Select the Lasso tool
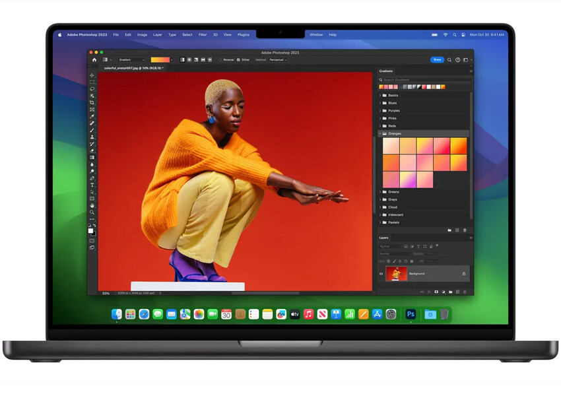The image size is (561, 396). [x=92, y=89]
